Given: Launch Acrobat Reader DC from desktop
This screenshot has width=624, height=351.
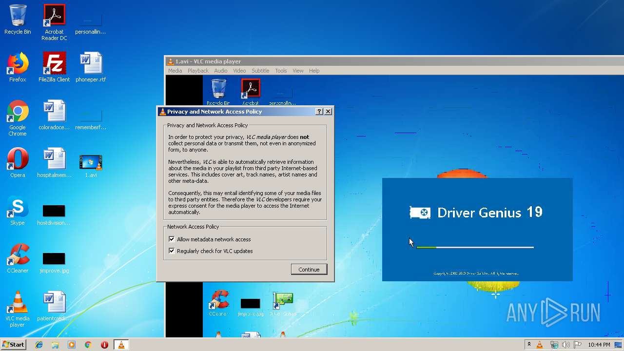Looking at the screenshot, I should tap(54, 22).
